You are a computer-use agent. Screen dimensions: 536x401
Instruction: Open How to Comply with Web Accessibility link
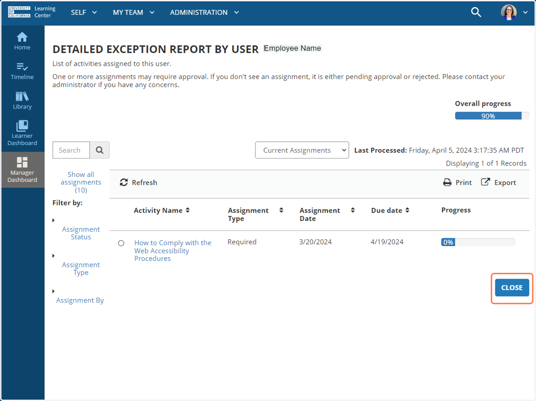pos(173,251)
